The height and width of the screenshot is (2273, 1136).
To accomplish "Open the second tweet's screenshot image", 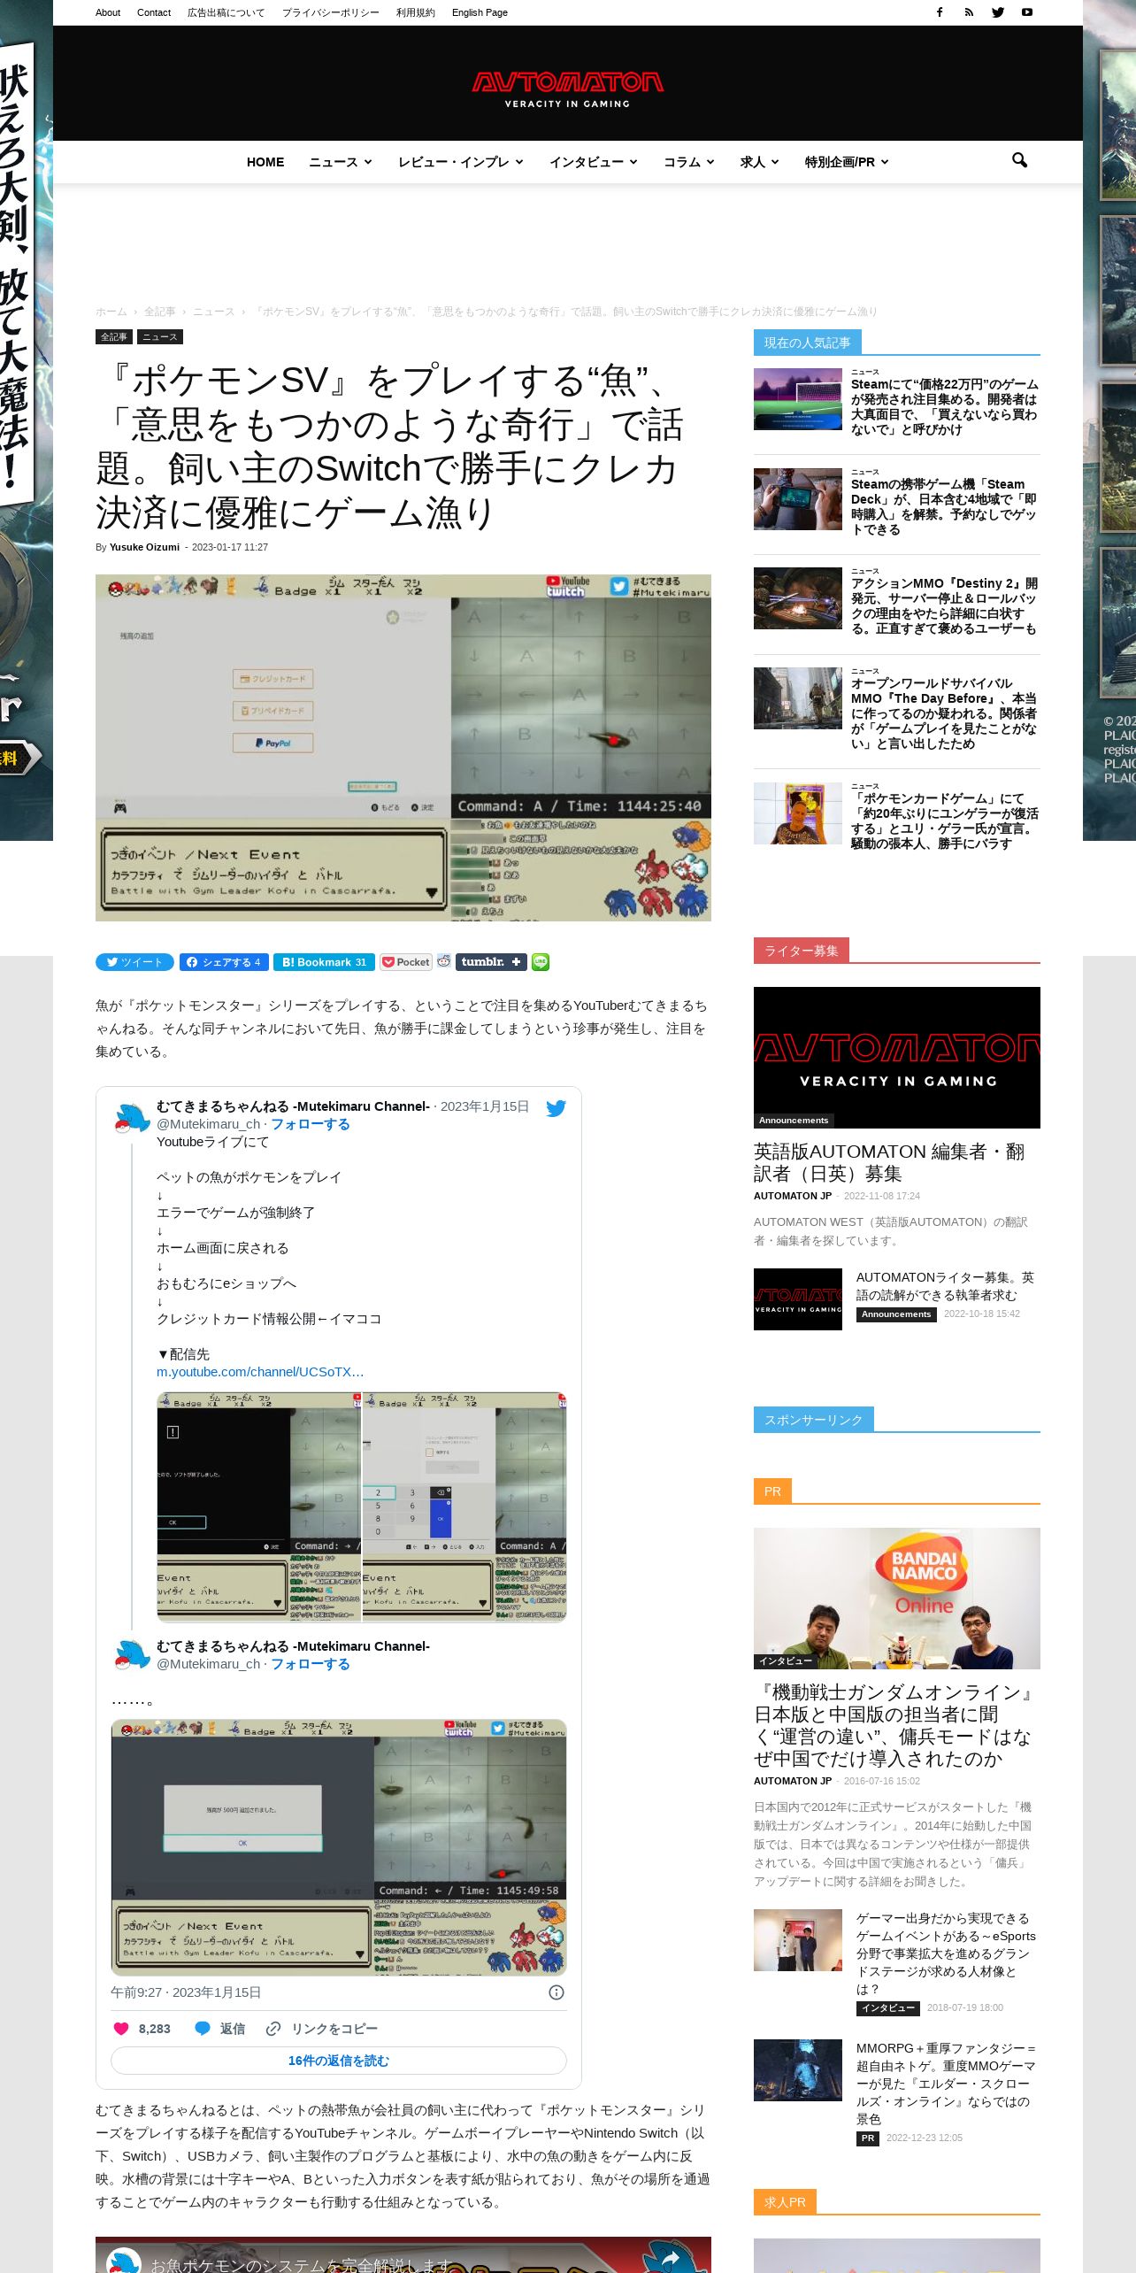I will pyautogui.click(x=339, y=1847).
